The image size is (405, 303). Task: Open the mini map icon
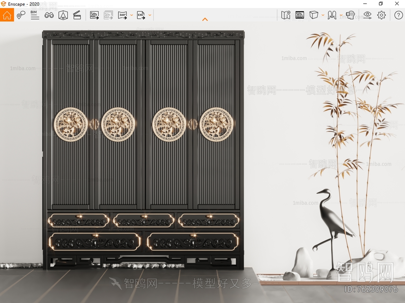tap(286, 15)
